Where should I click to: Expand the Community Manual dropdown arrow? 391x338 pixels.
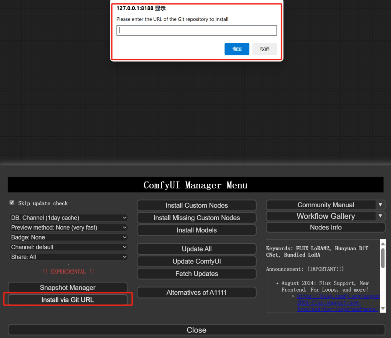pos(380,205)
